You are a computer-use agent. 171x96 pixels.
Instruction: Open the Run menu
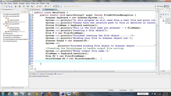pyautogui.click(x=38, y=3)
